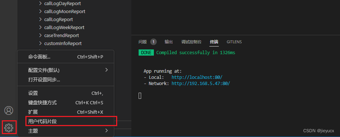
Task: Expand the callLogDayReport folder
Action: point(40,3)
